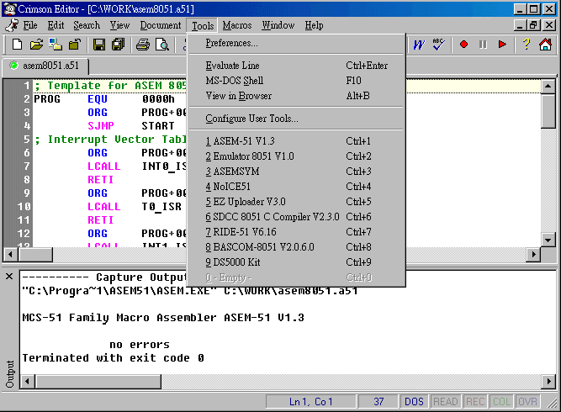Click the Close document folder icon
The width and height of the screenshot is (561, 412).
(x=74, y=45)
